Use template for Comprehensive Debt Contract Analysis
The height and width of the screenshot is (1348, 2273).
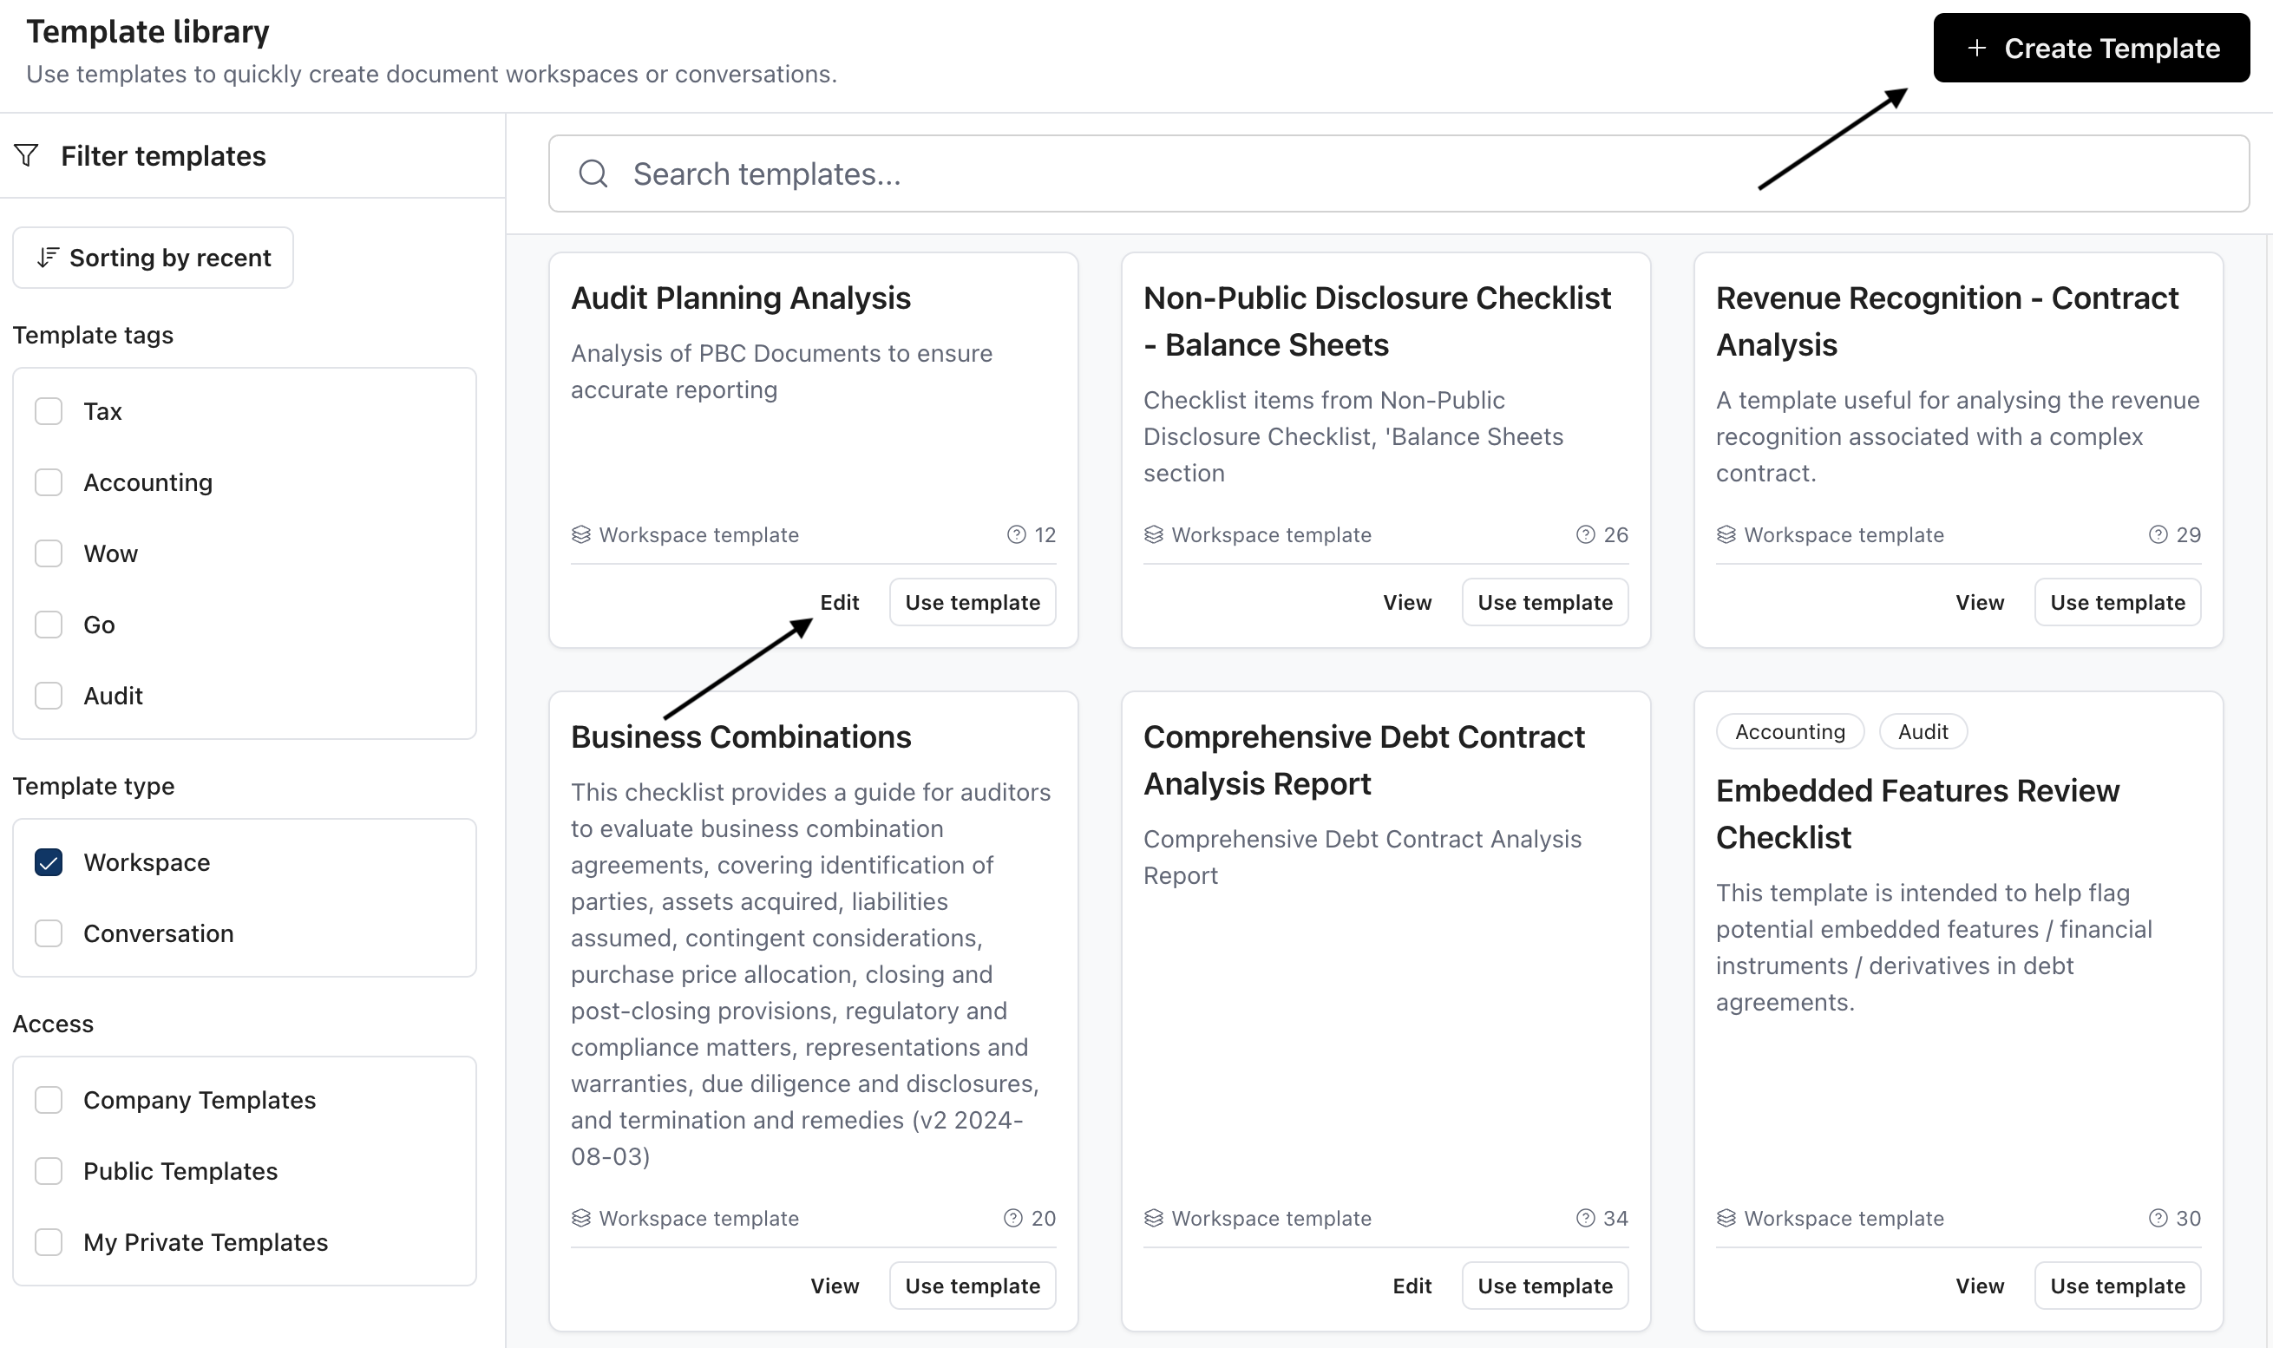click(x=1543, y=1286)
